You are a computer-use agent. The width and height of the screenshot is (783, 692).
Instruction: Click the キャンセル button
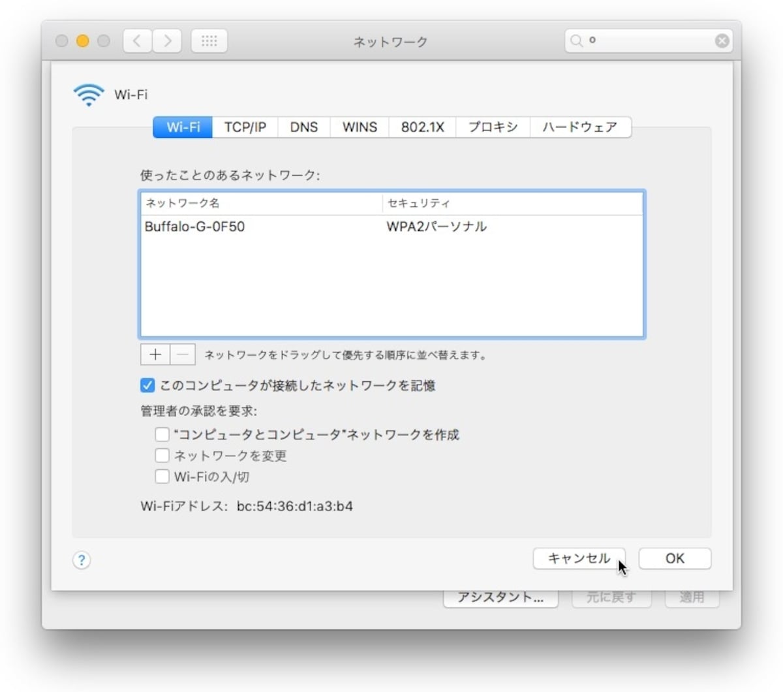[579, 558]
